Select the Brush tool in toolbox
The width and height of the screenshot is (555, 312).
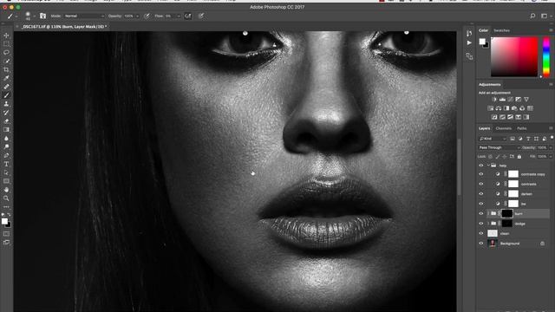(6, 95)
